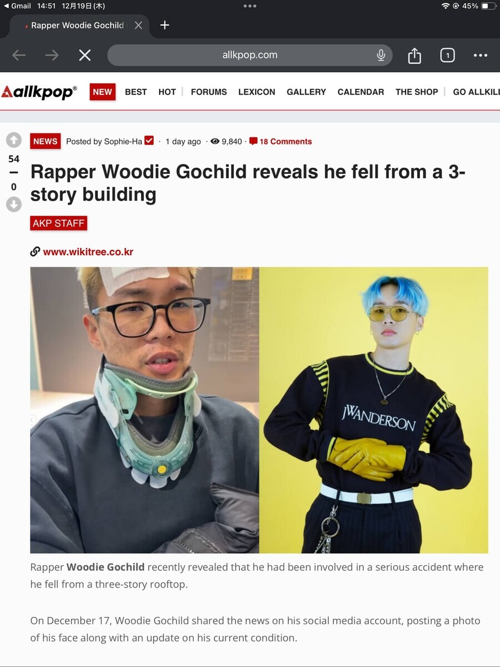Upvote the article with up arrow
500x667 pixels.
click(x=14, y=140)
